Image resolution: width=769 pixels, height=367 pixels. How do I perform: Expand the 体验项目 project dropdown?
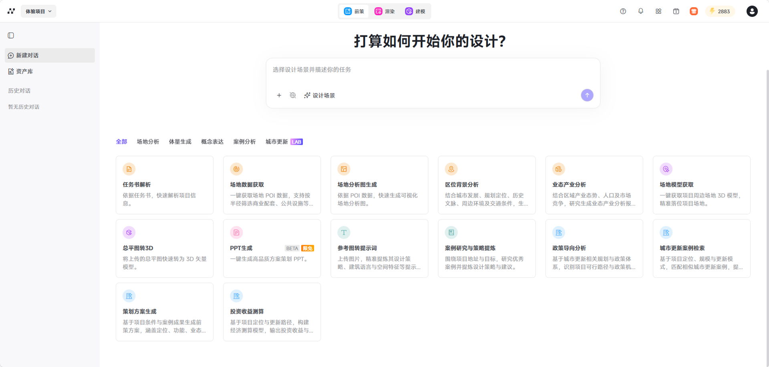tap(38, 11)
